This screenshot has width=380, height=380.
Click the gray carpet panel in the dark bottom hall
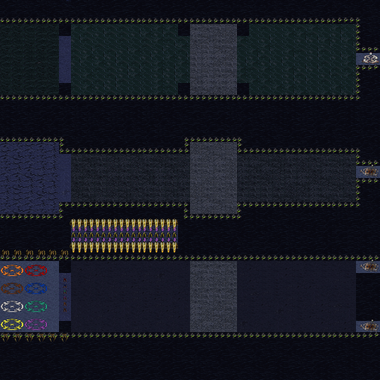click(214, 297)
